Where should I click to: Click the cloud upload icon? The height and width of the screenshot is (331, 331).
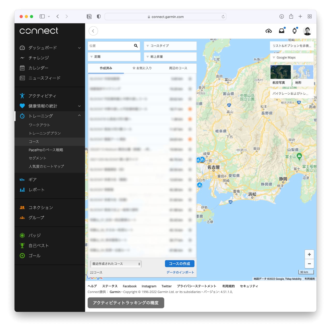click(x=268, y=31)
